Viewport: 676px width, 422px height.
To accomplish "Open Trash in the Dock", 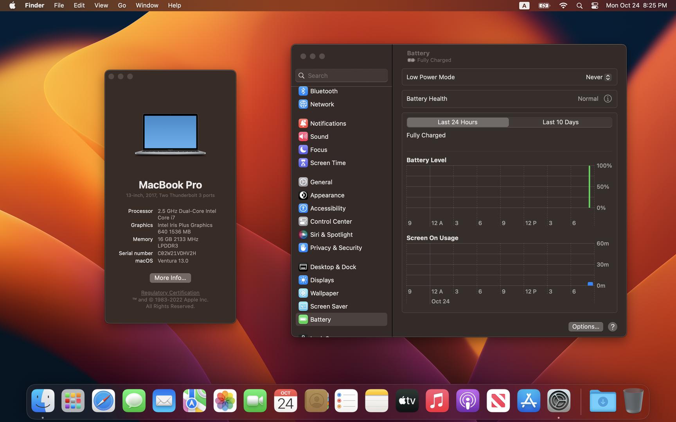I will (633, 401).
